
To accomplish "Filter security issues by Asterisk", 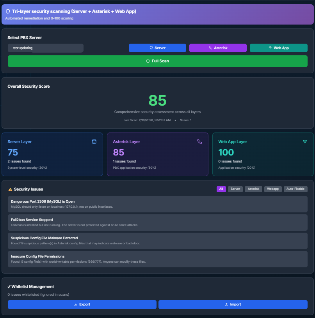I will pyautogui.click(x=253, y=189).
